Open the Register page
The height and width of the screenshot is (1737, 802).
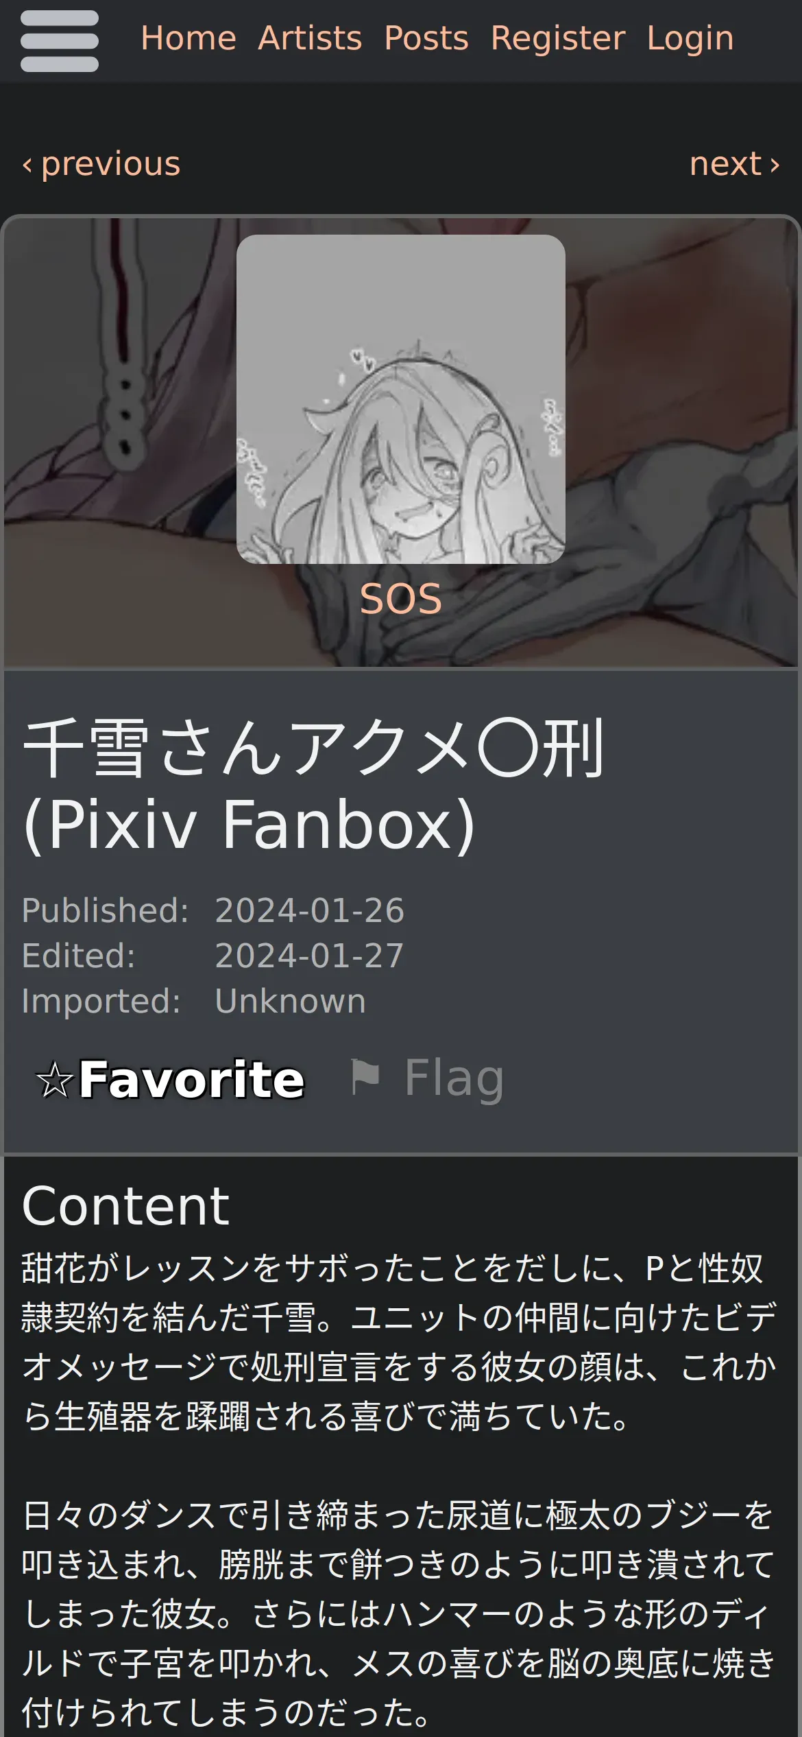558,38
